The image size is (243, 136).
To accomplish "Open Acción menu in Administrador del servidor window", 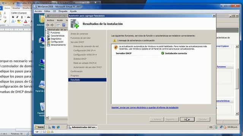I will tap(60, 20).
